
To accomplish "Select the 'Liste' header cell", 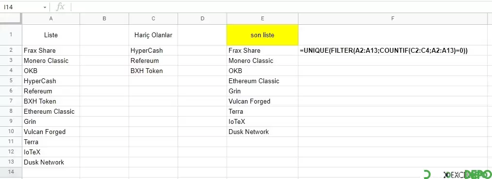I will click(51, 35).
